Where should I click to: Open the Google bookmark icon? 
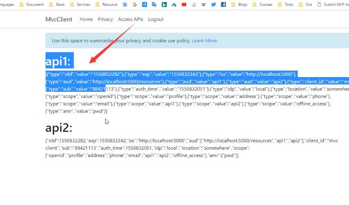point(135,5)
